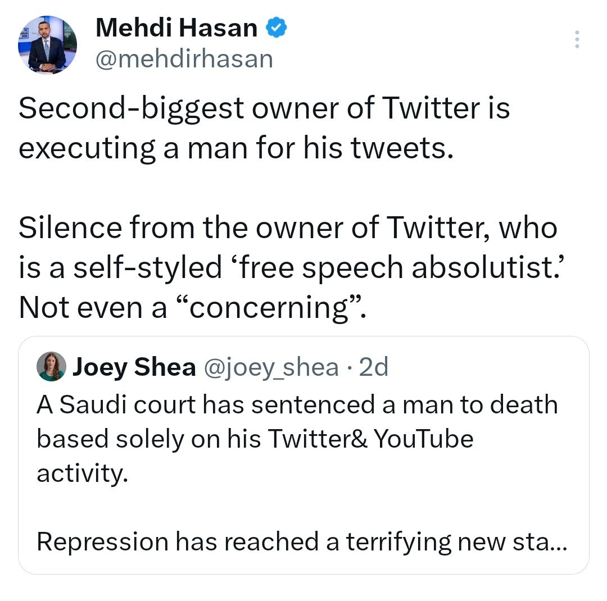Image resolution: width=607 pixels, height=601 pixels.
Task: Select the Joey Shea name in quoted tweet
Action: click(x=134, y=367)
